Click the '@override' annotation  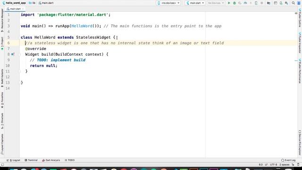[x=36, y=49]
